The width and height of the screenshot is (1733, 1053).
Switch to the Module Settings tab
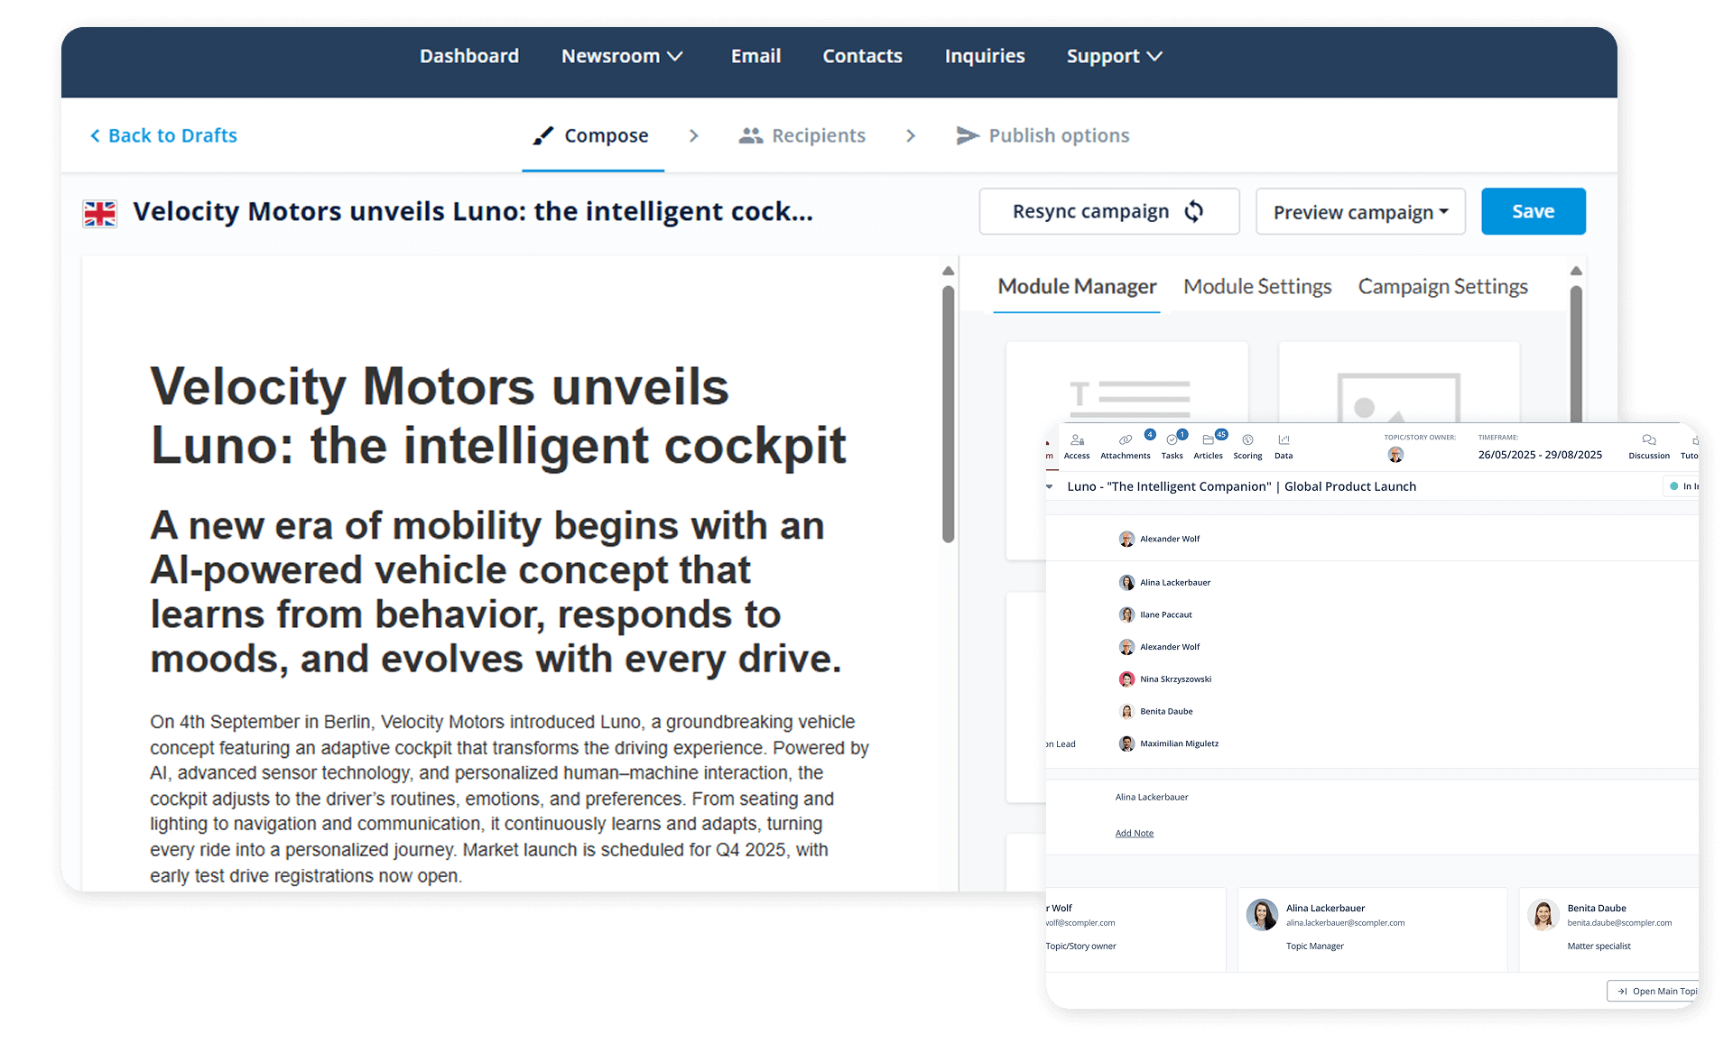(x=1256, y=286)
